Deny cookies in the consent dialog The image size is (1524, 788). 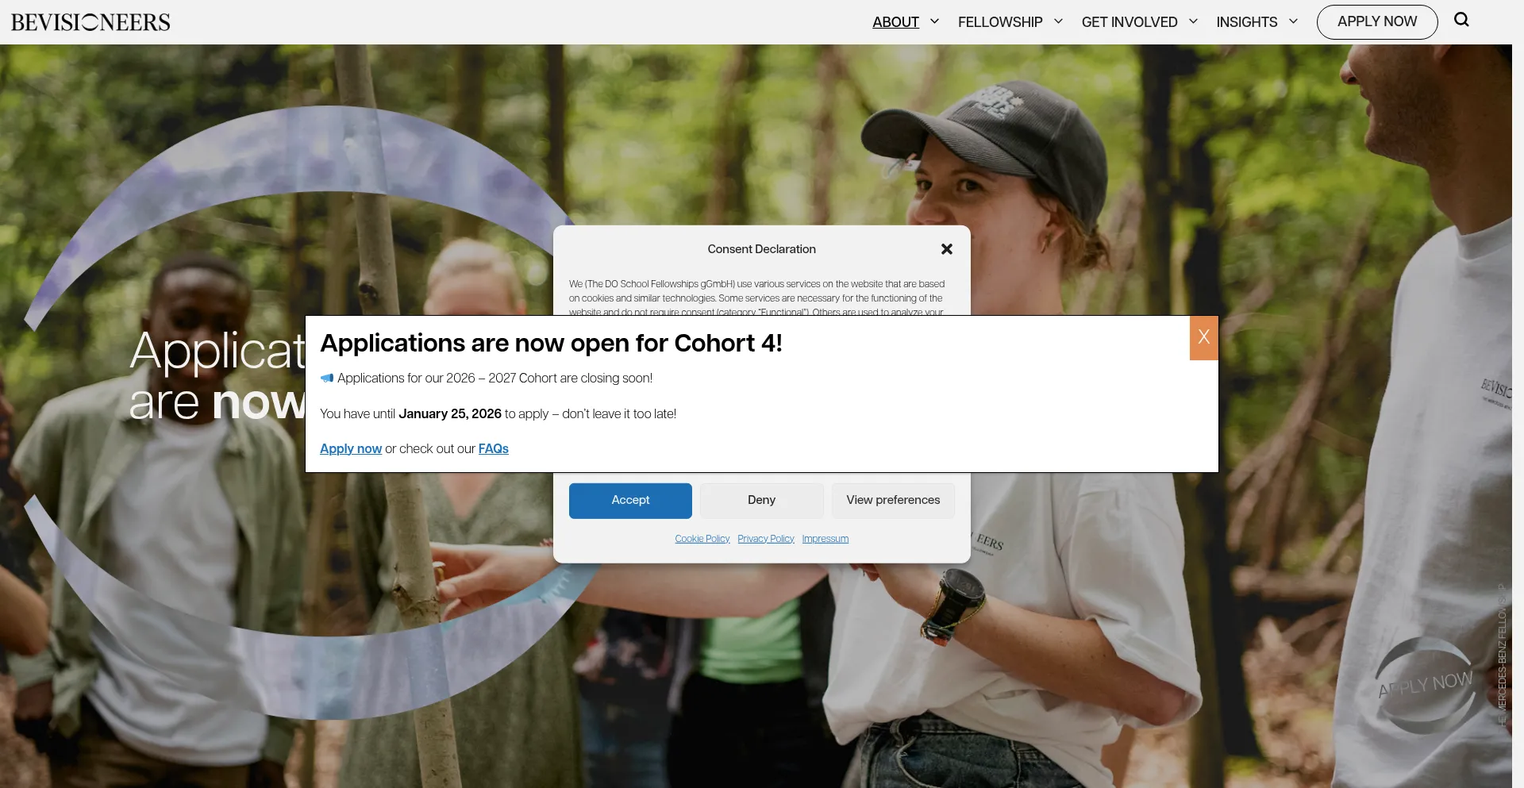pos(761,501)
